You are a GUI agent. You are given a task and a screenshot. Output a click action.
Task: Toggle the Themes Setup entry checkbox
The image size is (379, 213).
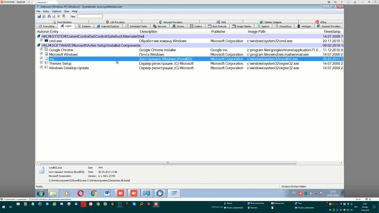click(x=41, y=63)
